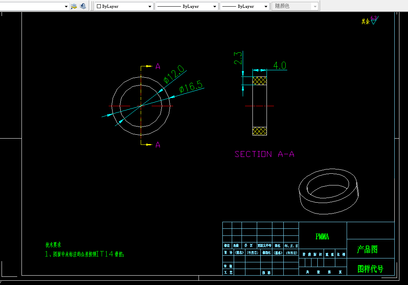Select the 标准化 title block cell
408x285 pixels.
pyautogui.click(x=266, y=253)
